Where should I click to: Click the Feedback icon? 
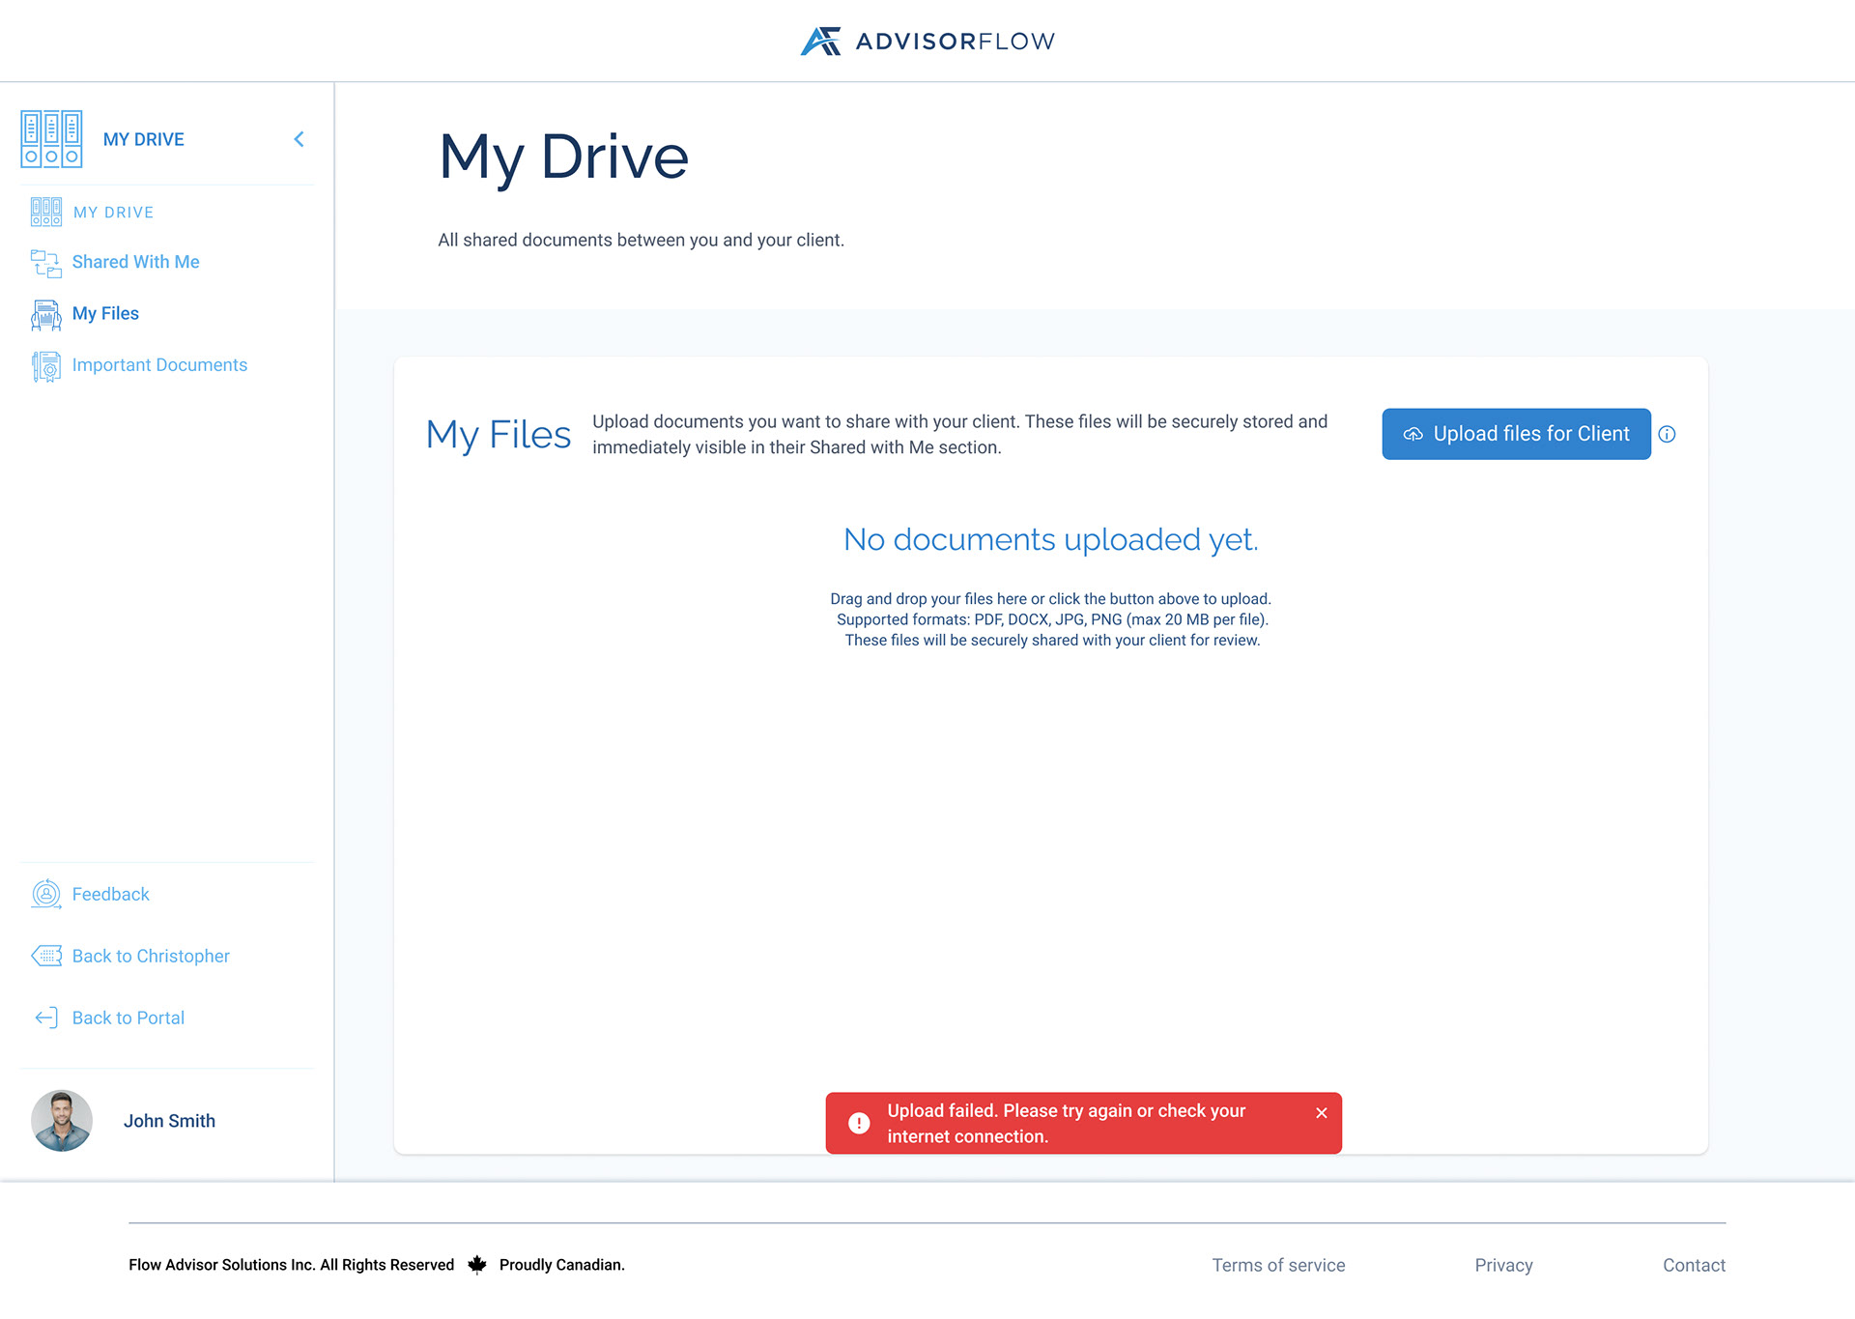coord(45,895)
